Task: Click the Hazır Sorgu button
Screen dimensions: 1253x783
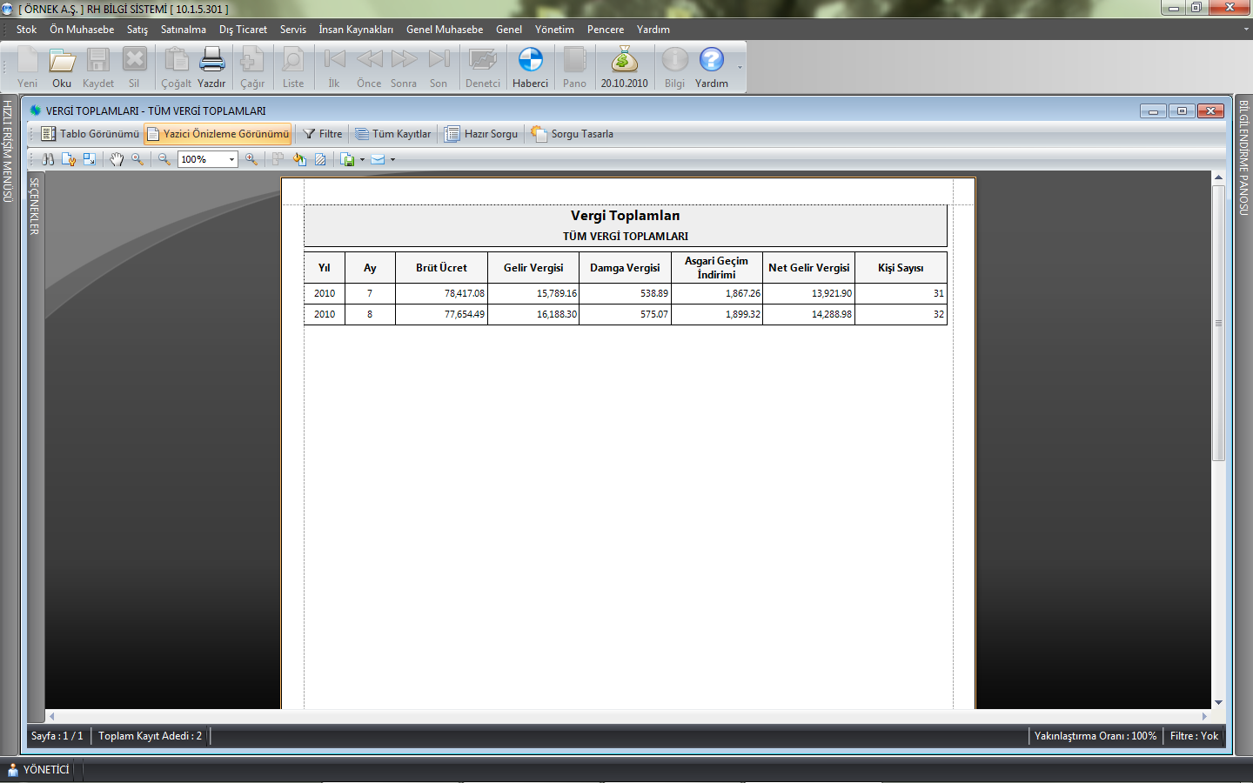Action: 481,134
